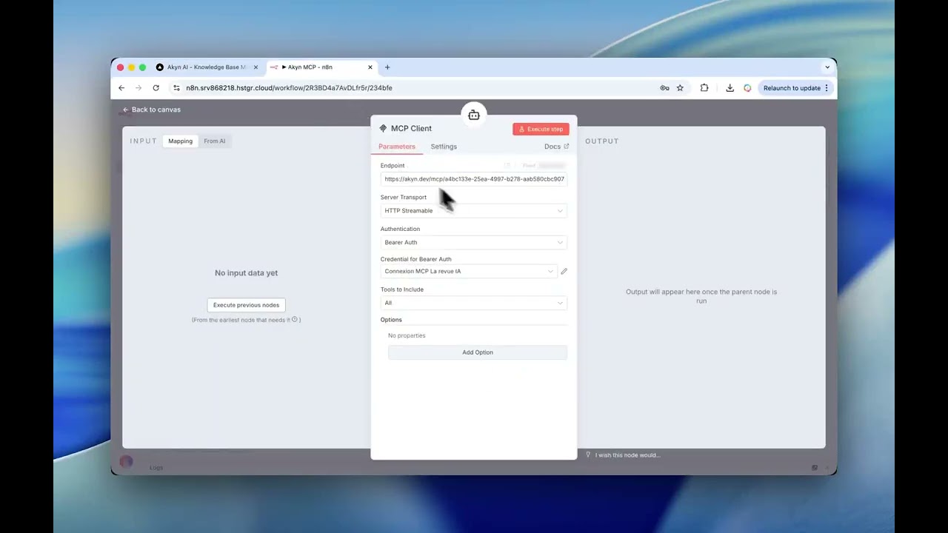Click 'No input data yet' text
The height and width of the screenshot is (533, 948).
pyautogui.click(x=246, y=273)
